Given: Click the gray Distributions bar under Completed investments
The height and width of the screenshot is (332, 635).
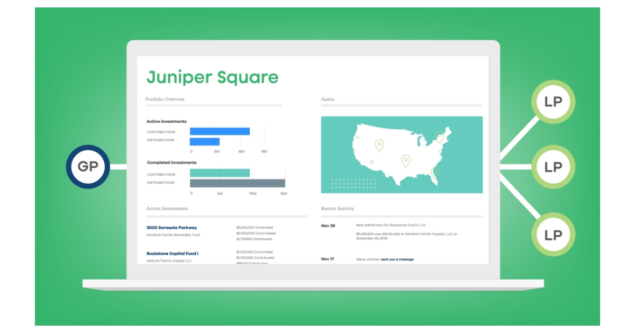Looking at the screenshot, I should pos(238,184).
